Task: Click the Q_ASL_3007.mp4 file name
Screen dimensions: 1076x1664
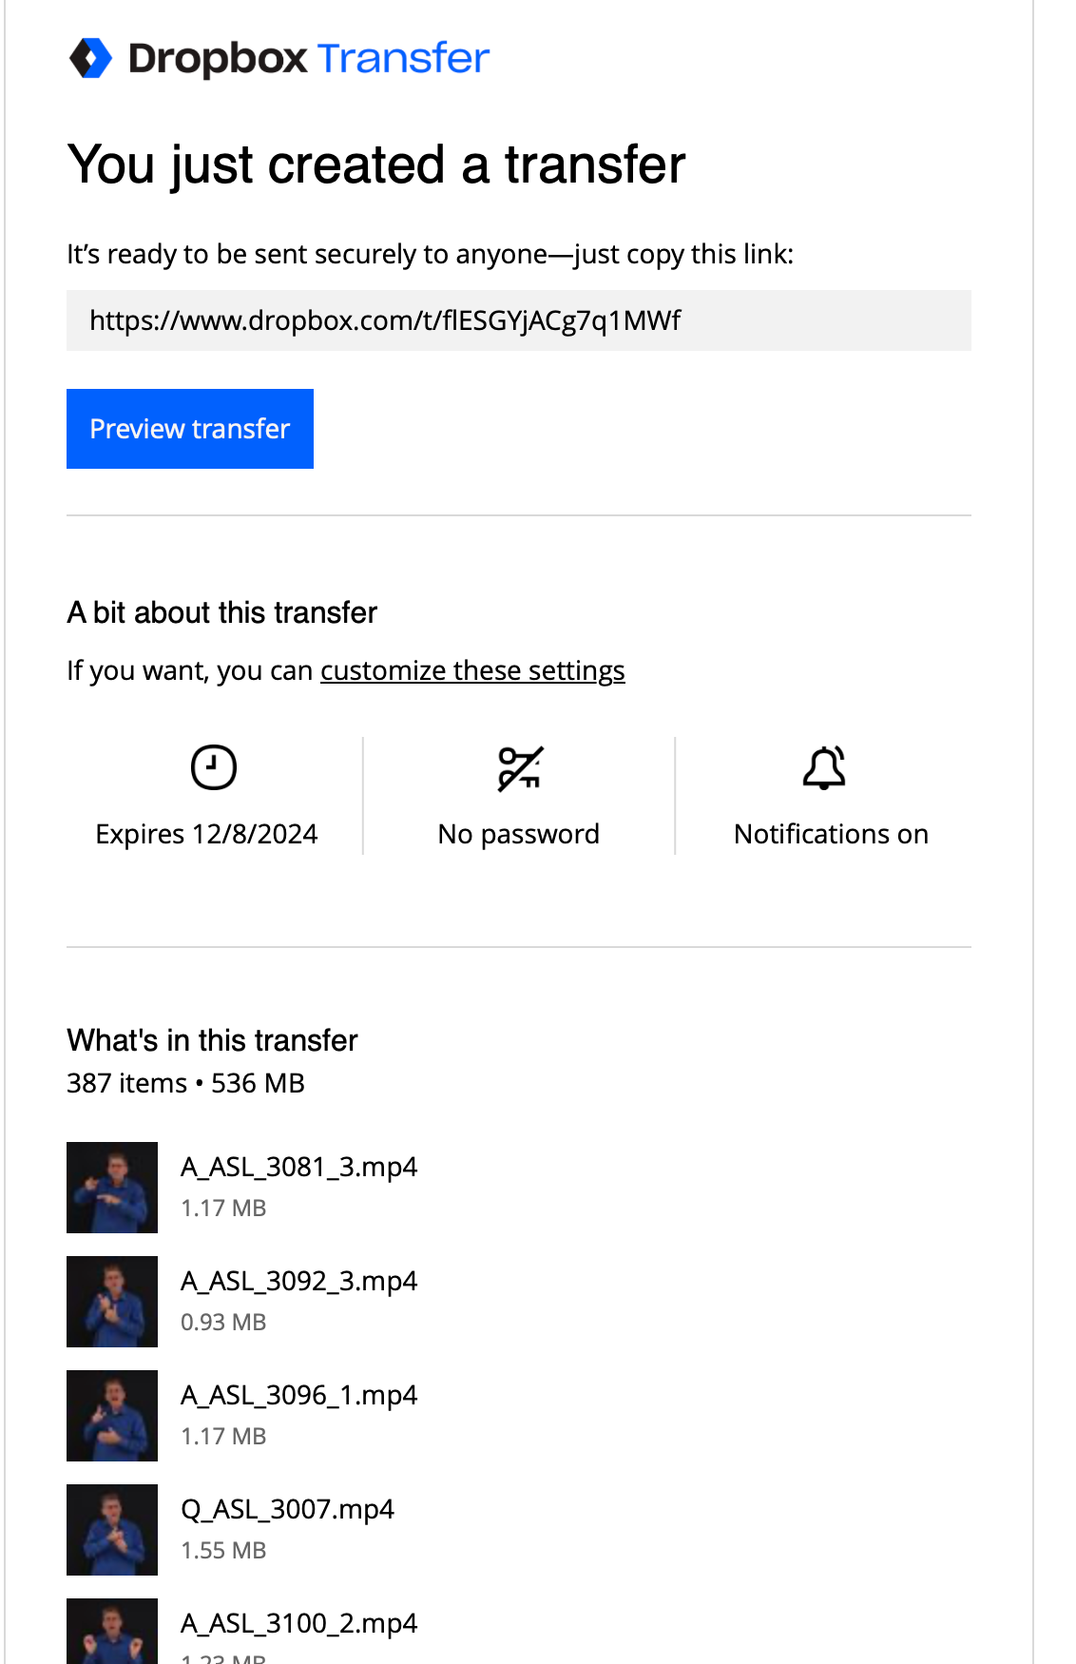Action: 287,1509
